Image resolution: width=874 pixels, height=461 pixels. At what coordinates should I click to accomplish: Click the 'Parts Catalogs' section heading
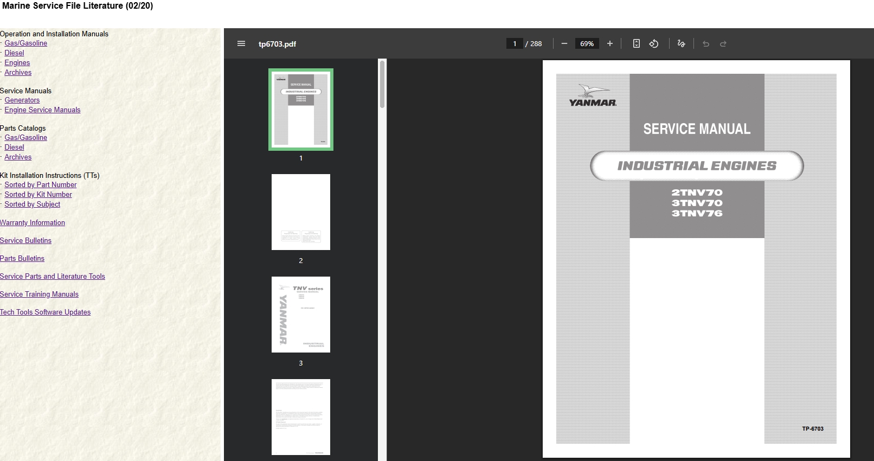click(23, 129)
